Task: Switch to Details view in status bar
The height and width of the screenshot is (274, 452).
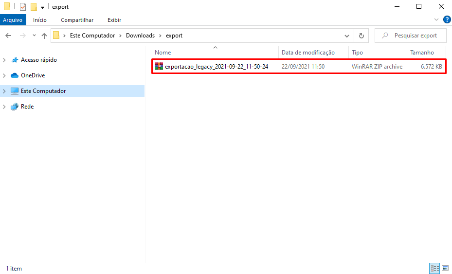Action: (434, 268)
